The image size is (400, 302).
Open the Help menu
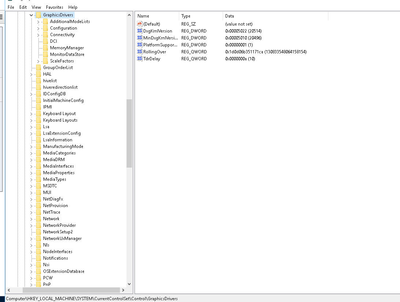click(x=73, y=7)
